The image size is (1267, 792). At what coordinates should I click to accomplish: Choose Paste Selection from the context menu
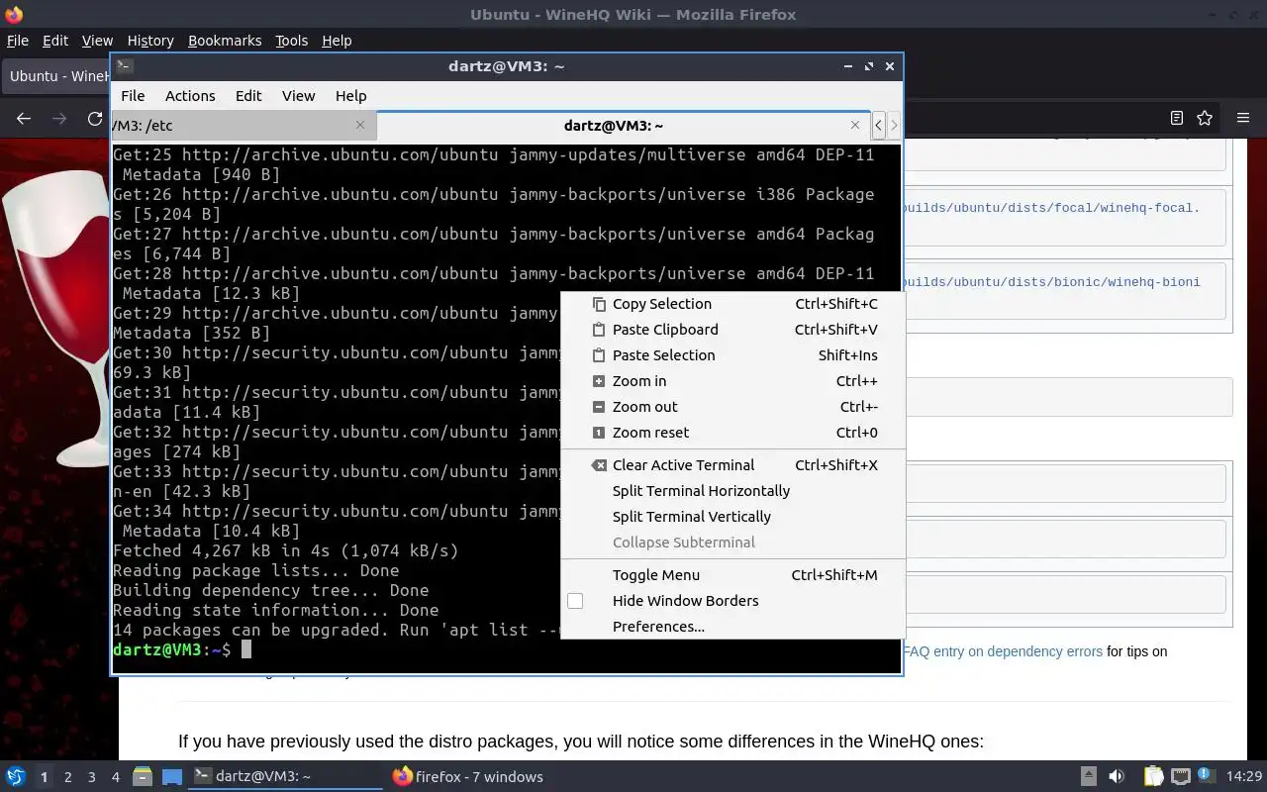tap(732, 355)
